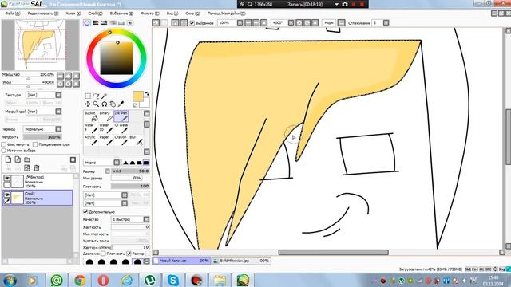Adjust the brush Размер slider

[130, 171]
